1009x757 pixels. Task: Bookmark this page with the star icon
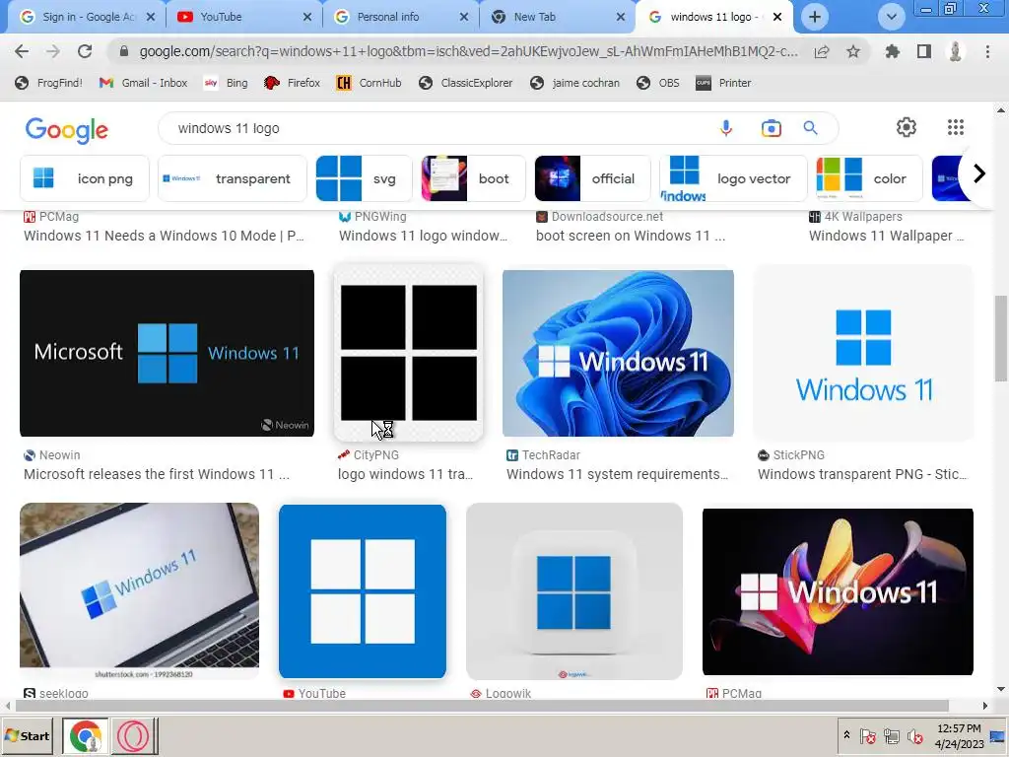pos(853,51)
